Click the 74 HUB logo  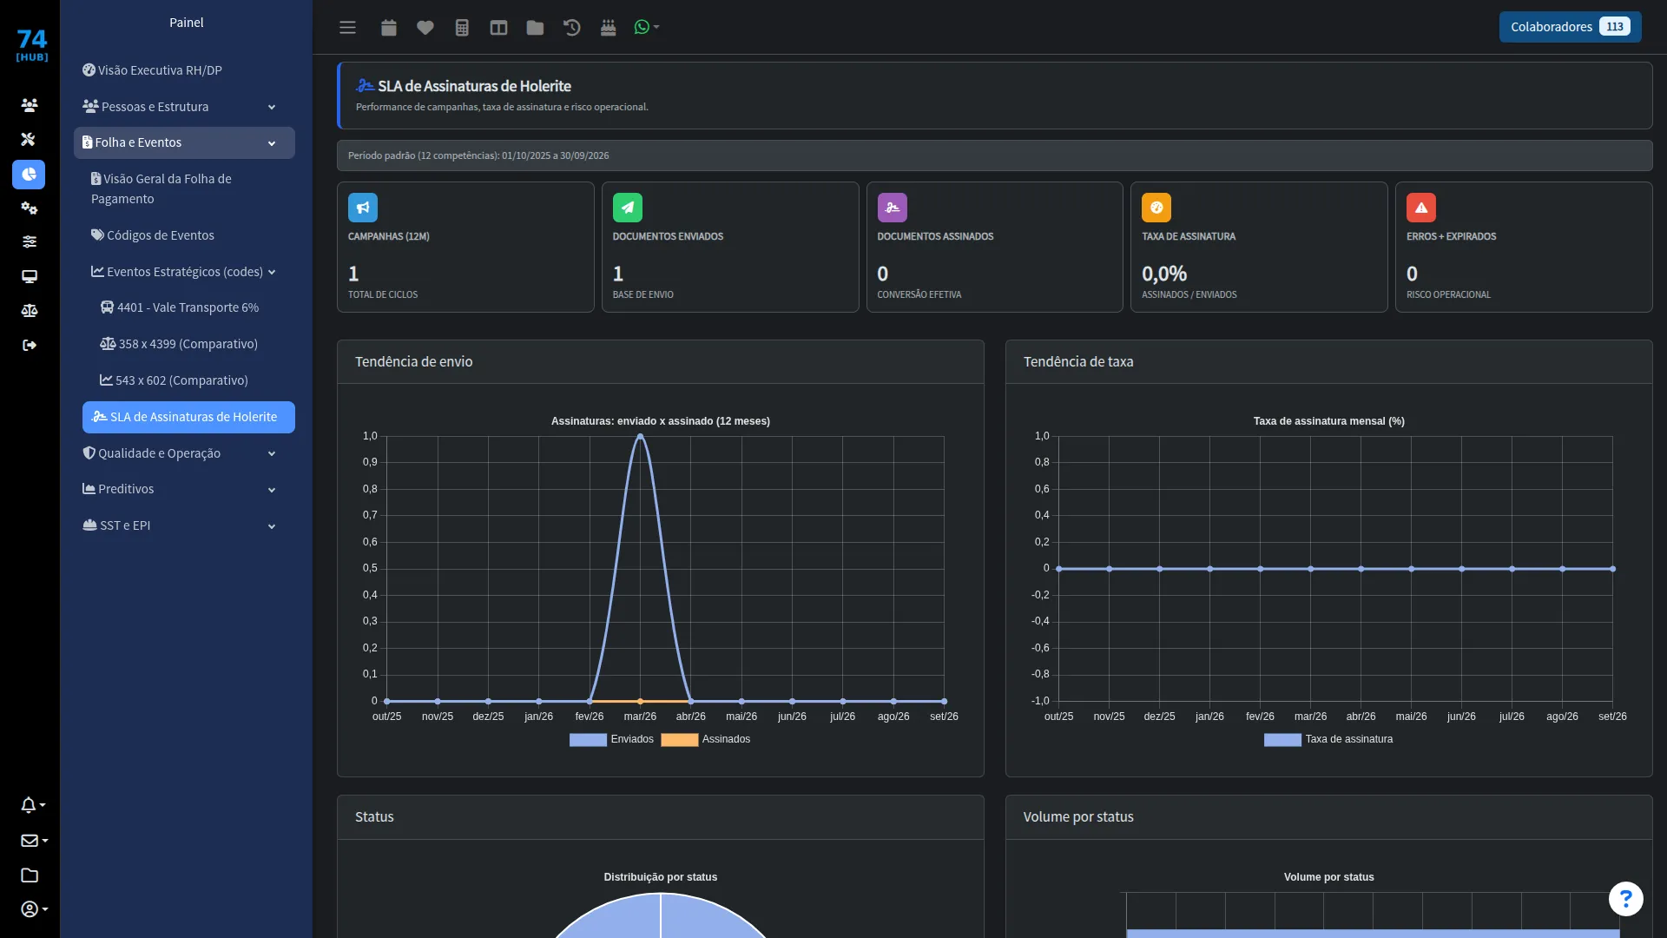[x=31, y=45]
